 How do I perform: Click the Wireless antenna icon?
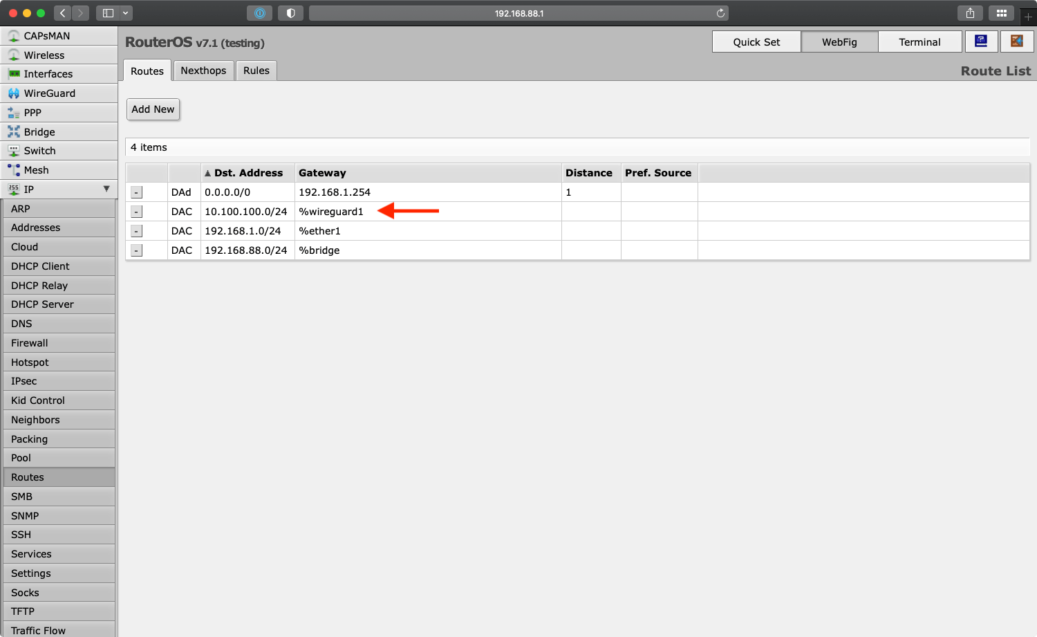click(14, 55)
